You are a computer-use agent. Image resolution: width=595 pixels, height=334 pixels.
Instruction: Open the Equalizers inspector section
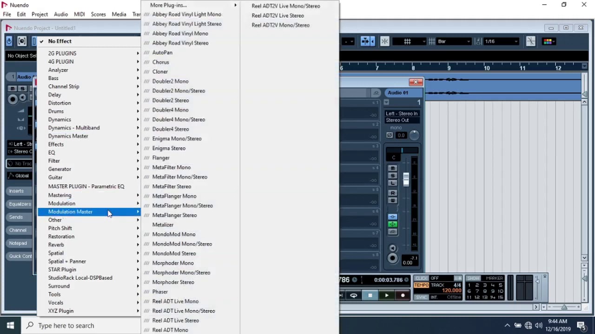[x=20, y=204]
